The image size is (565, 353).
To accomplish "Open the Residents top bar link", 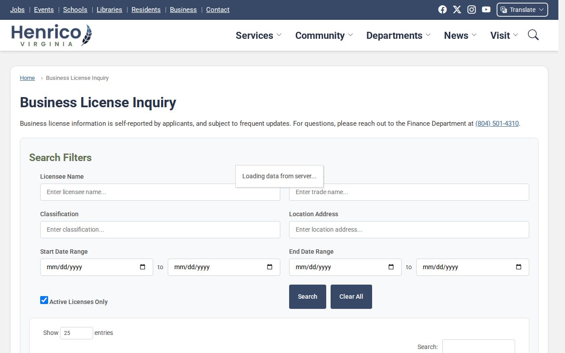I will point(146,10).
